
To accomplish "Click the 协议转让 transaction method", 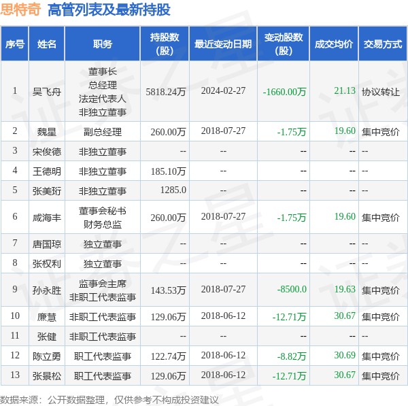I will pyautogui.click(x=380, y=92).
